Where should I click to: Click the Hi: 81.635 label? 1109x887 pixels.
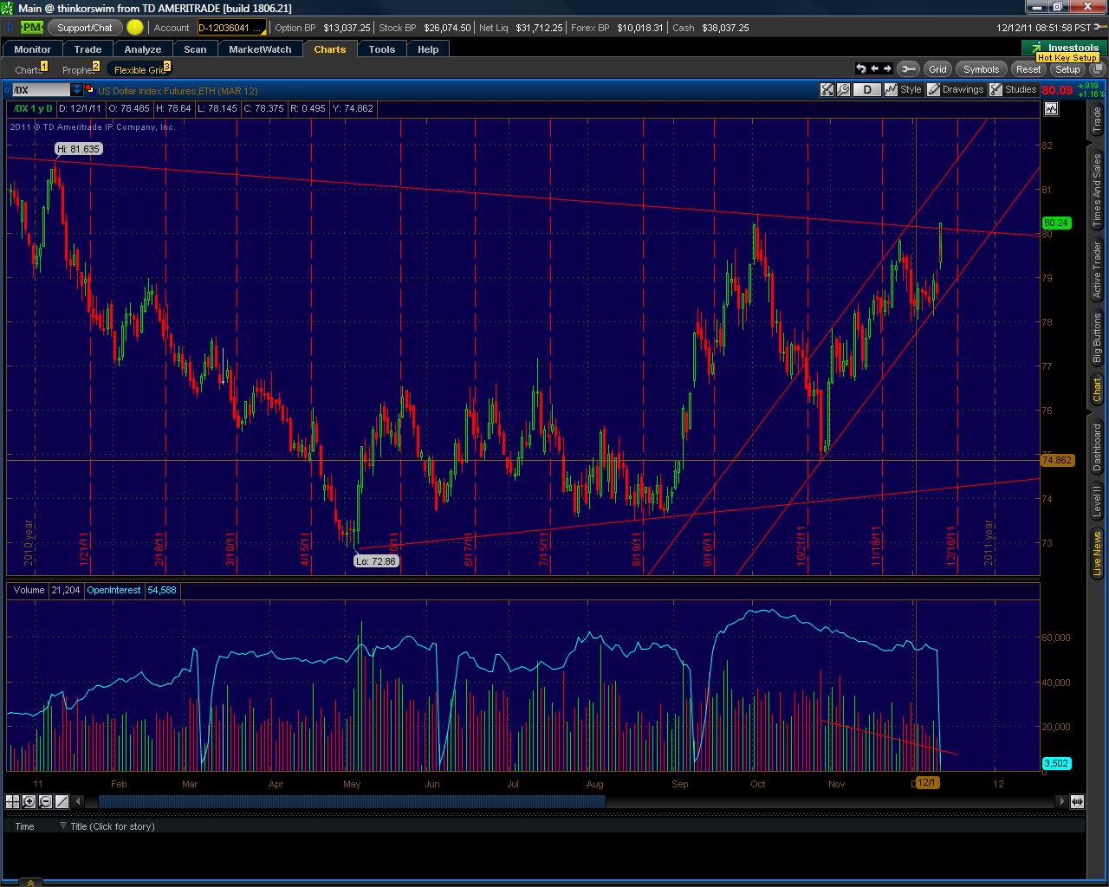click(x=78, y=149)
